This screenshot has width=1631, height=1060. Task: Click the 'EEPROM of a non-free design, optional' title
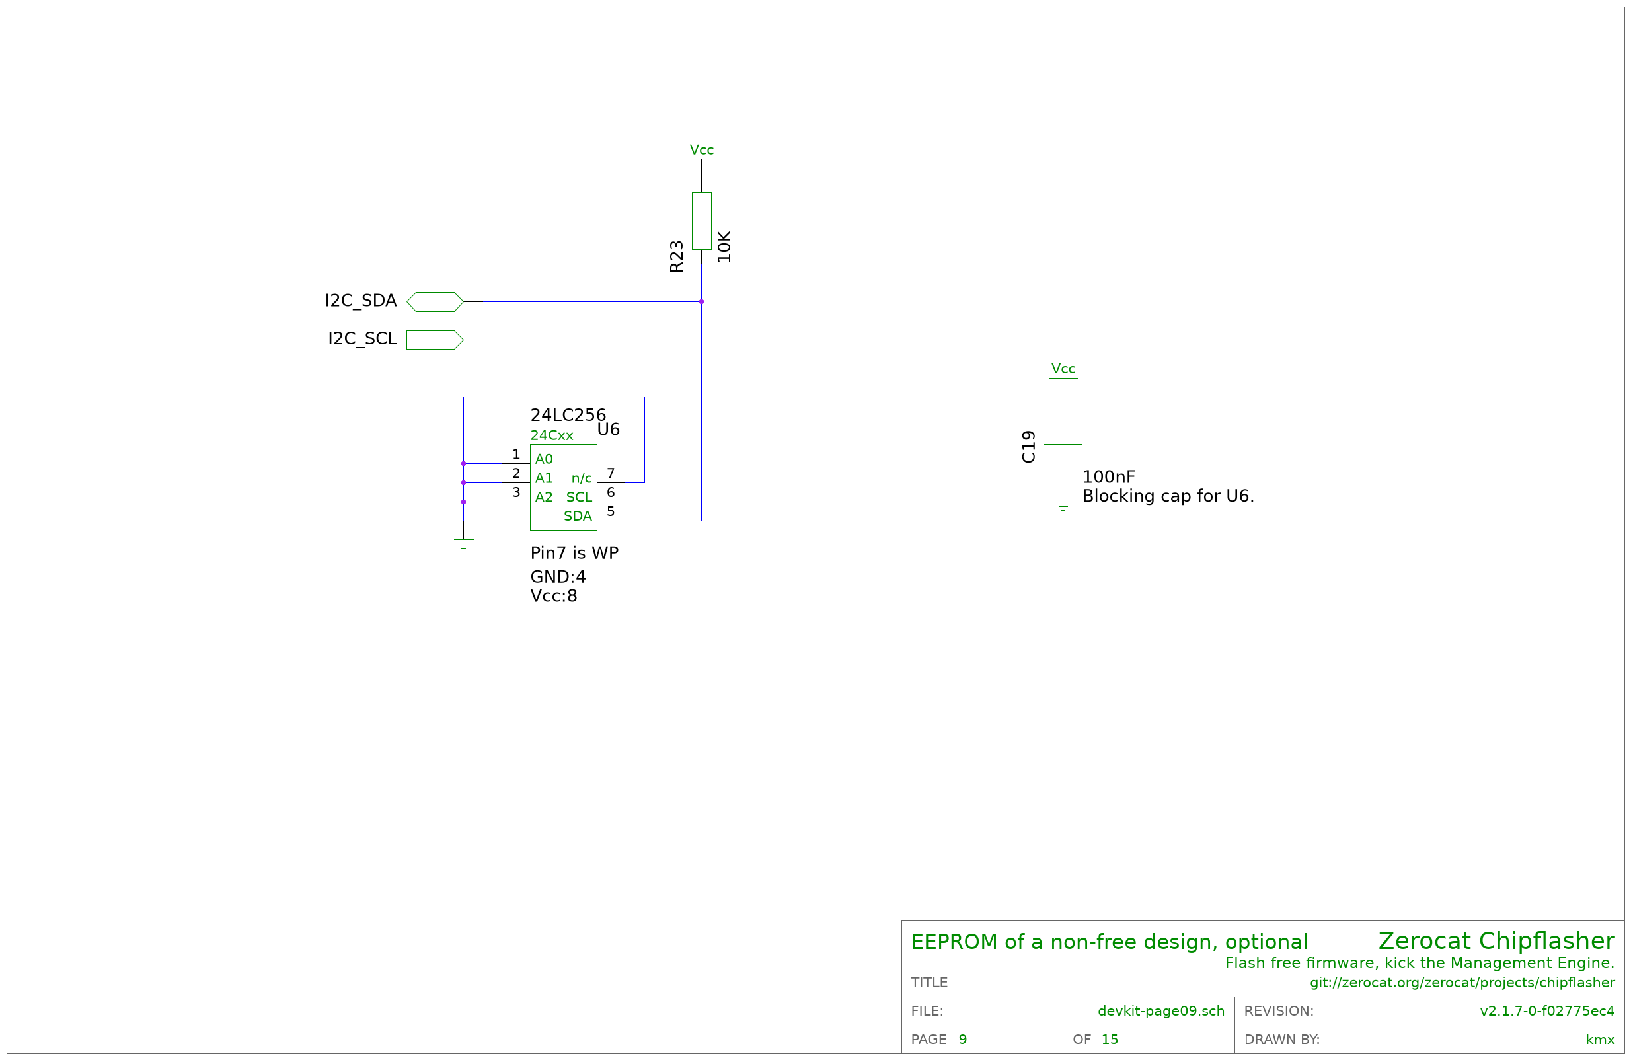pos(1110,942)
